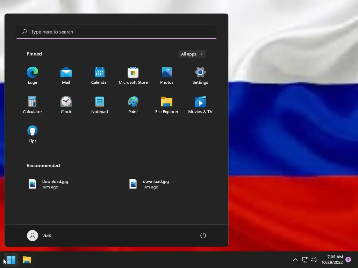
Task: Open Microsoft Store
Action: point(133,76)
